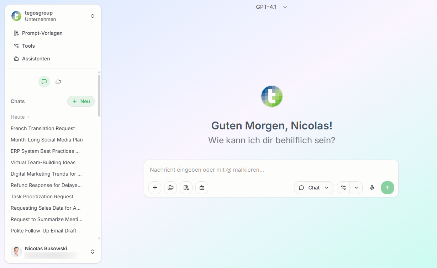Viewport: 437px width, 268px height.
Task: Open the tegosgroup workspace switcher
Action: [92, 16]
